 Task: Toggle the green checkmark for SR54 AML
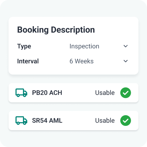coord(126,120)
